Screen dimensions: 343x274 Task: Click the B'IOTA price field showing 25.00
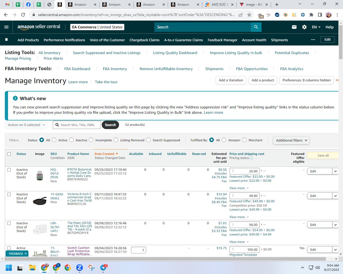click(245, 171)
